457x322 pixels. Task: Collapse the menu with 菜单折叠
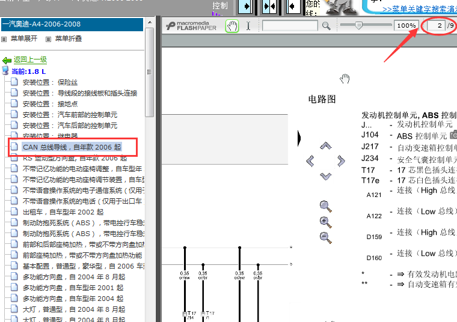[69, 38]
